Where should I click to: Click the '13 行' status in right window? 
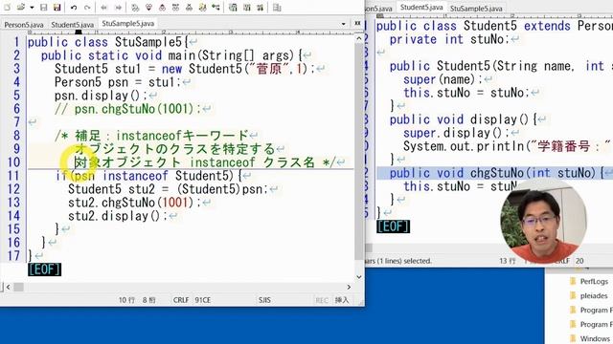508,261
